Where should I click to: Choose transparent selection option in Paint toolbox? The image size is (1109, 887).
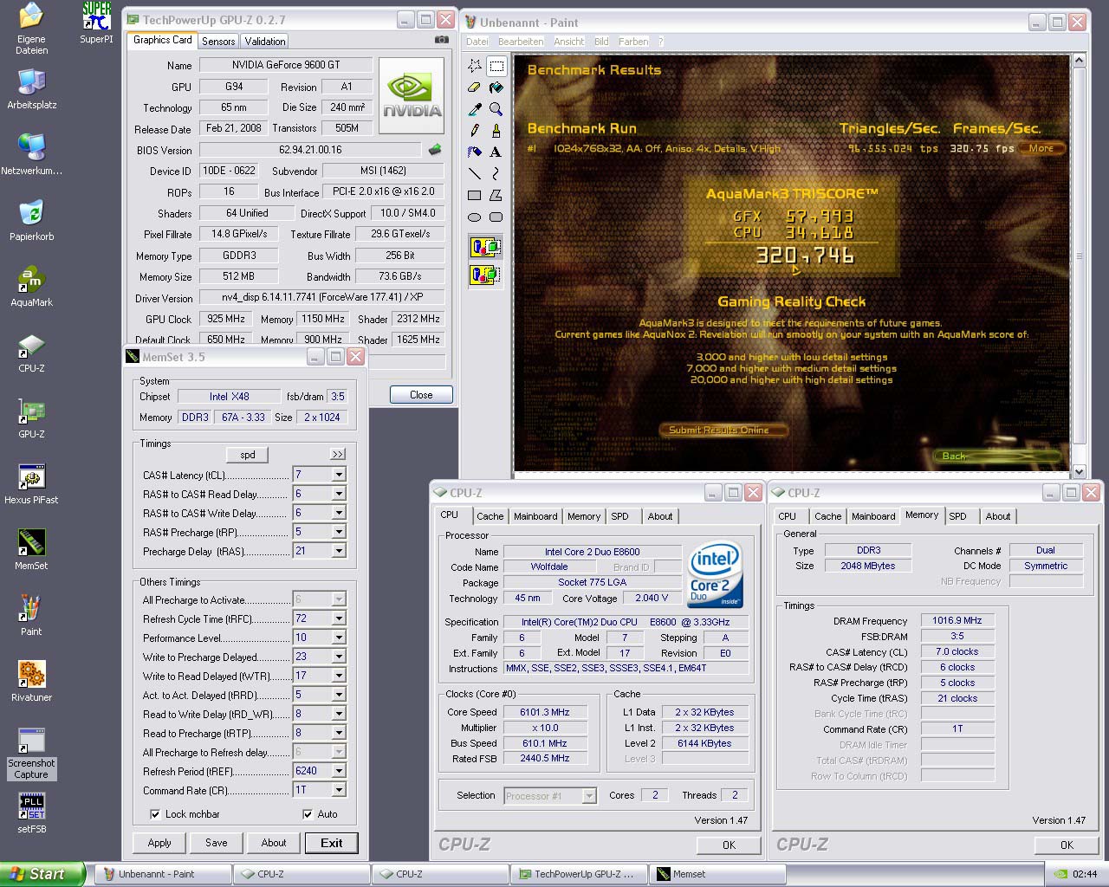coord(484,275)
